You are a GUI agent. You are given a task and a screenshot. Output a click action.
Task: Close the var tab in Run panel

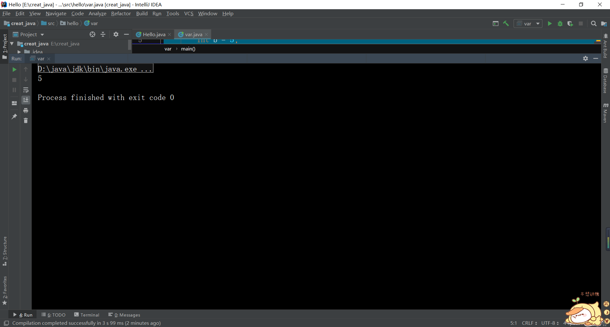(49, 59)
